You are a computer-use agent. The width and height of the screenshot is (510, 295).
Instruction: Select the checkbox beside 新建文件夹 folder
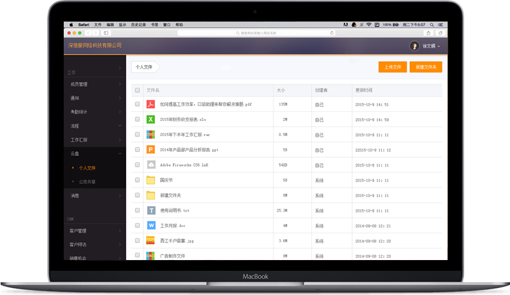138,195
